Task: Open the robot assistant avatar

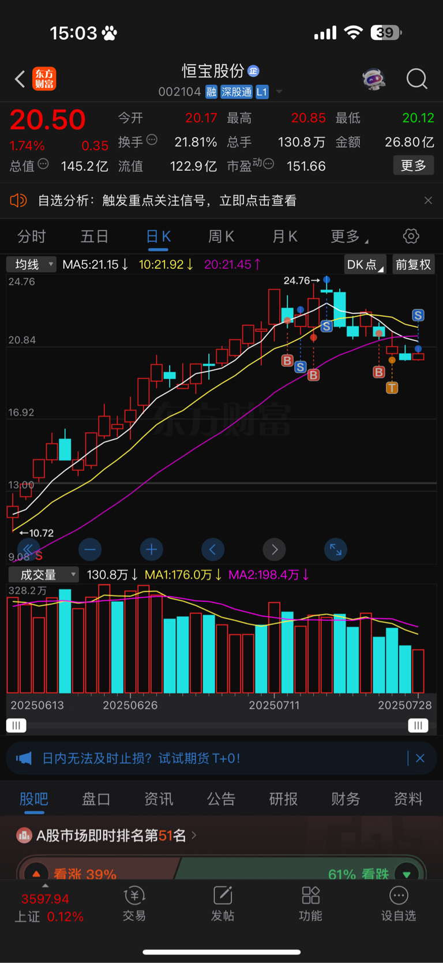Action: (x=374, y=79)
